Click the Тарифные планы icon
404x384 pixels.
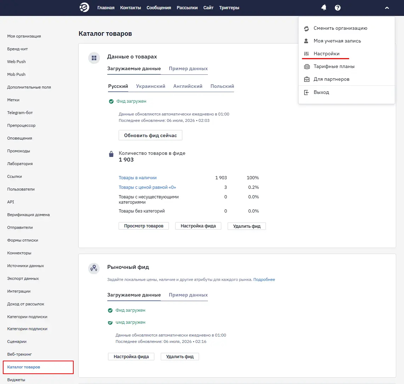307,67
